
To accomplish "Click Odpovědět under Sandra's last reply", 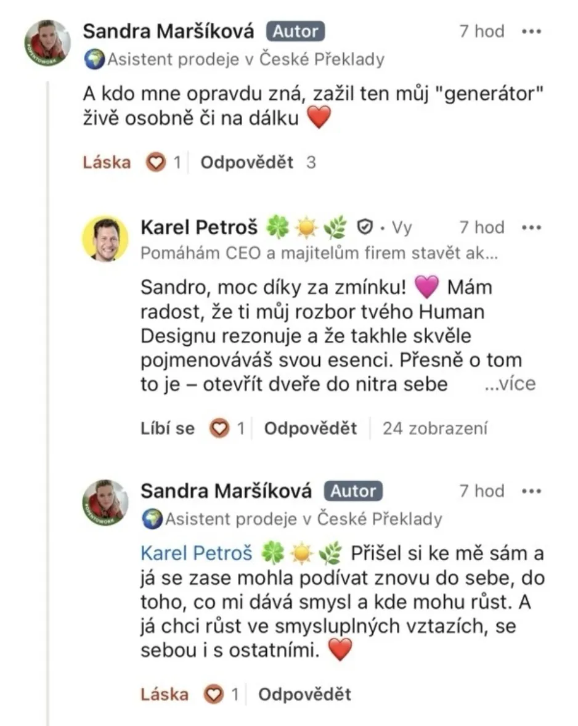I will (x=304, y=695).
